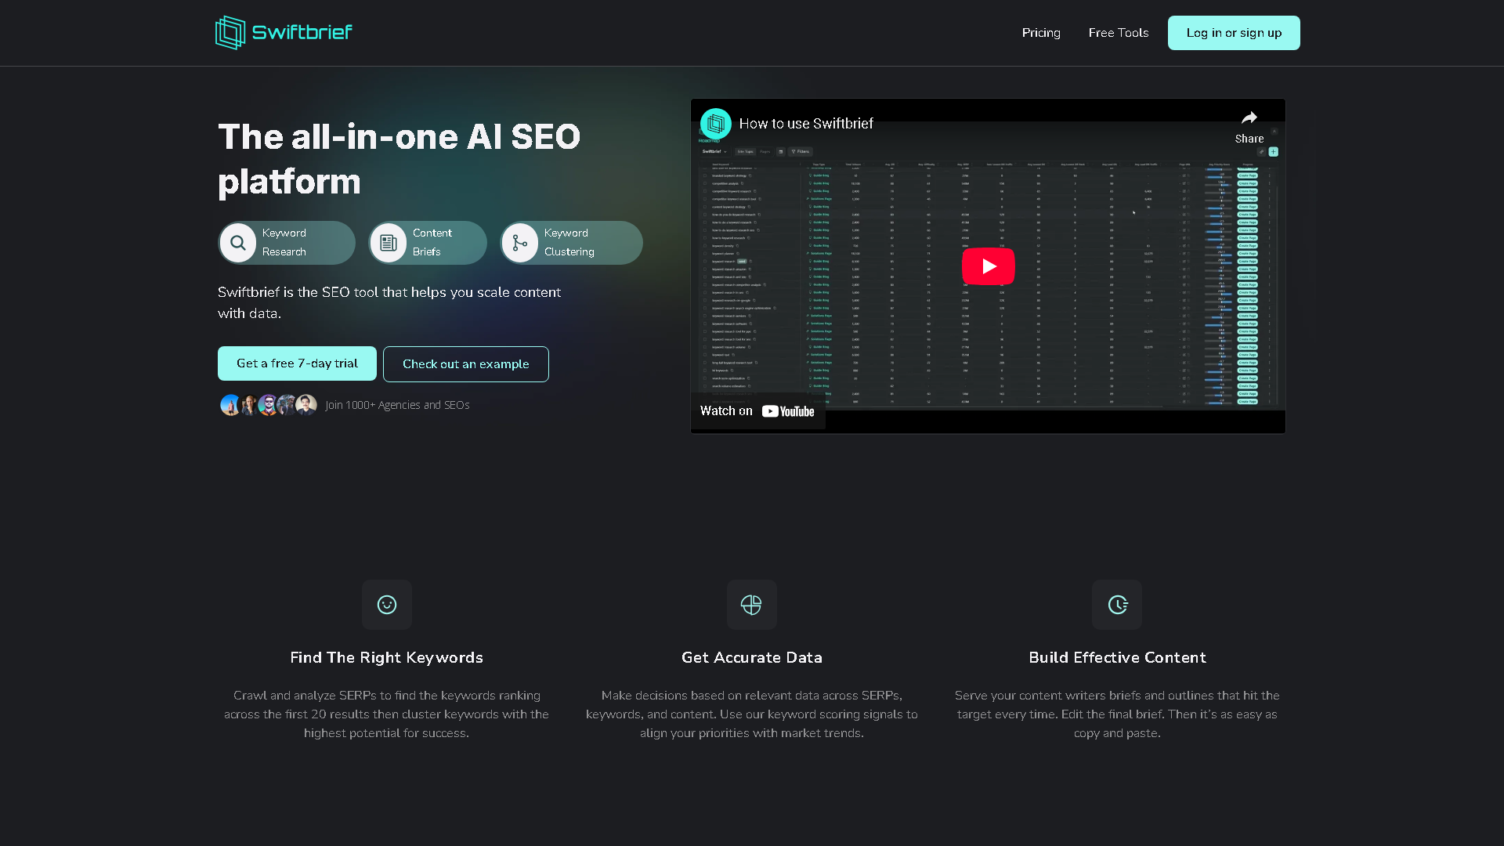Open Watch on YouTube link

click(757, 411)
